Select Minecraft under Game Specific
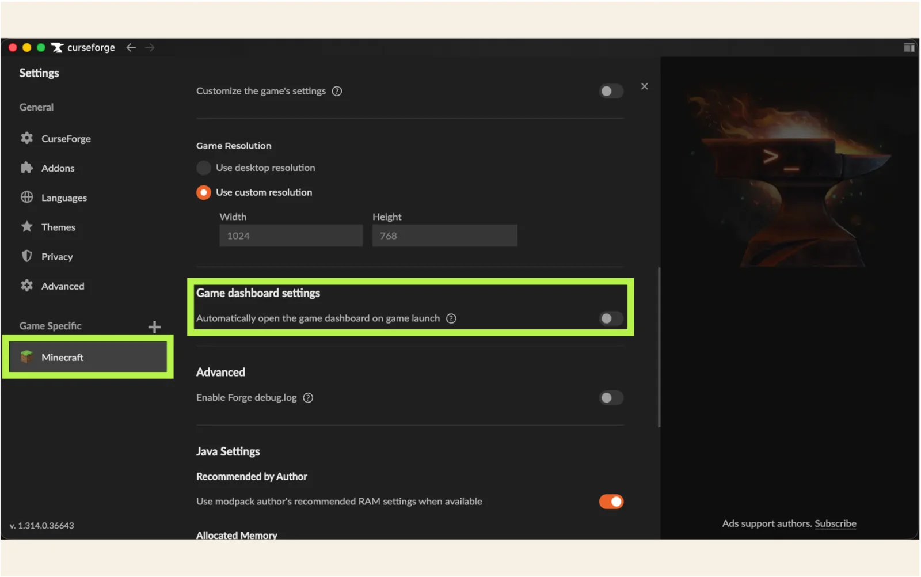The width and height of the screenshot is (921, 577). coord(87,357)
